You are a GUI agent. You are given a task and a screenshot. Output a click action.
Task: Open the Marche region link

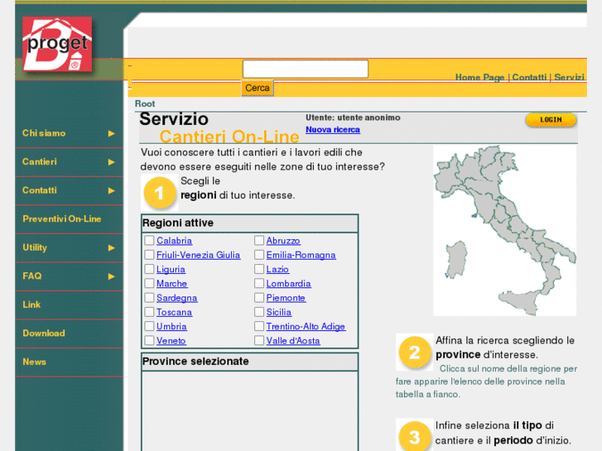[172, 284]
